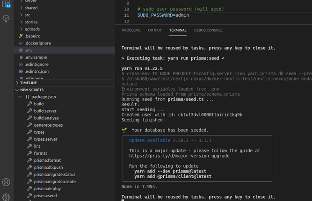Expand the shared folder
This screenshot has width=312, height=201.
(x=21, y=8)
